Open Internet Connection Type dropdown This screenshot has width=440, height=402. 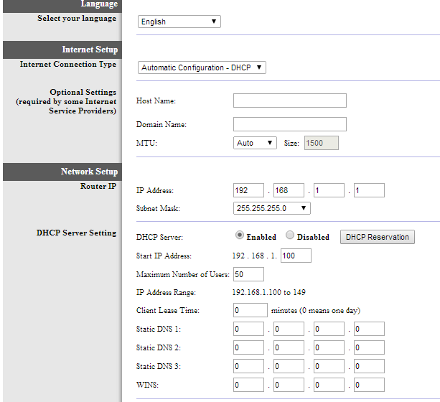pos(202,67)
